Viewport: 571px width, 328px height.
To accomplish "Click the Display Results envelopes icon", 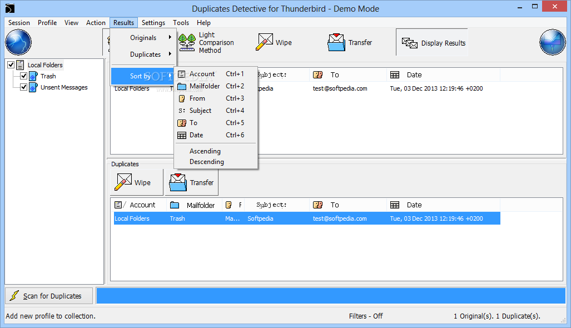I will 410,43.
